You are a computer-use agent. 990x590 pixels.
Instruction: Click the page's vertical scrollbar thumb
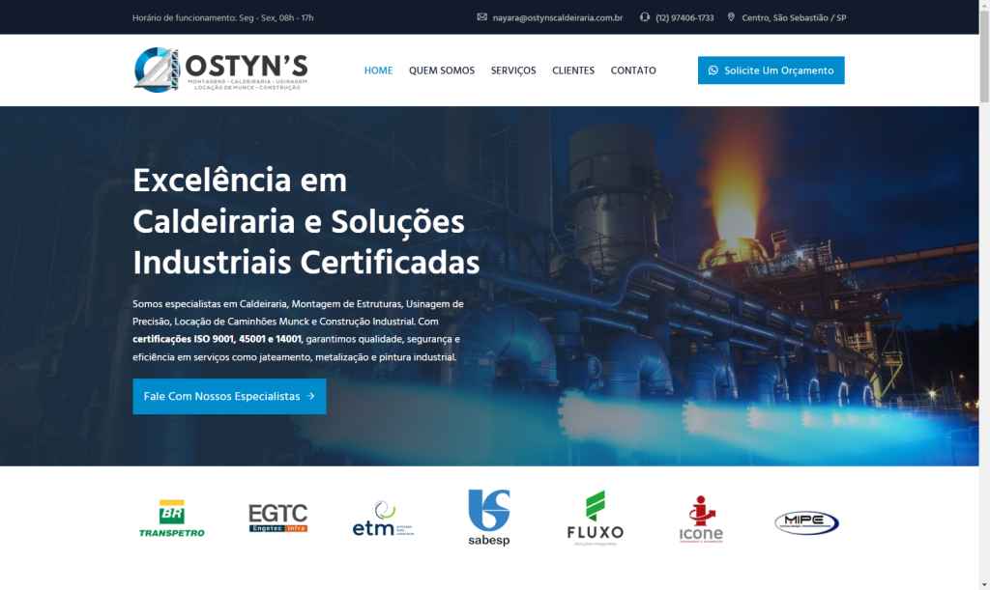point(984,57)
